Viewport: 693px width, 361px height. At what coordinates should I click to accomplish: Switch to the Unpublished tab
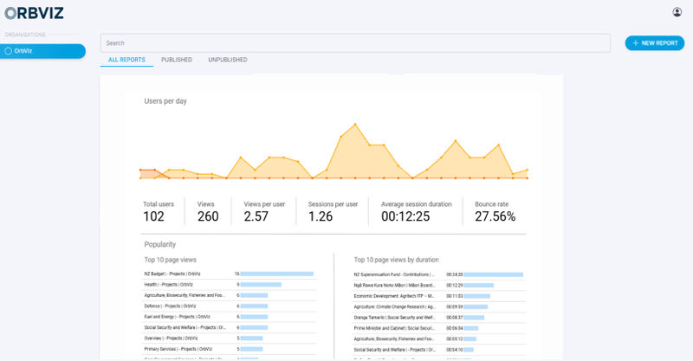pyautogui.click(x=228, y=60)
